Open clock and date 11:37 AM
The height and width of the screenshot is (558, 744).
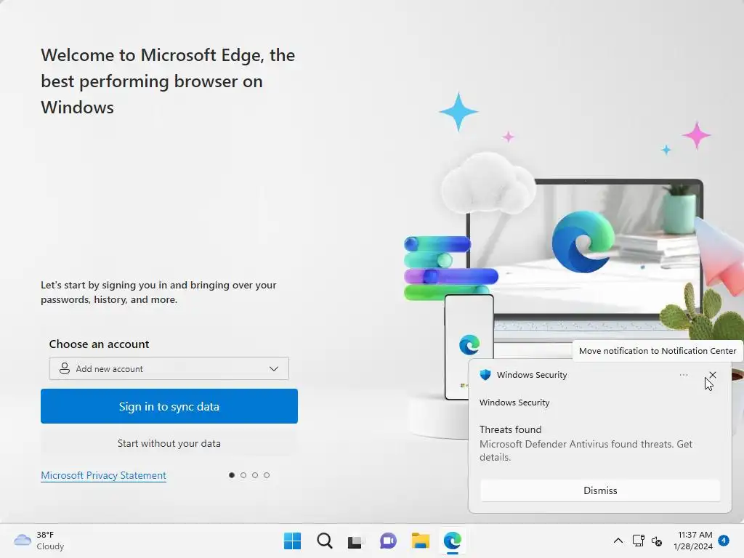pyautogui.click(x=693, y=541)
